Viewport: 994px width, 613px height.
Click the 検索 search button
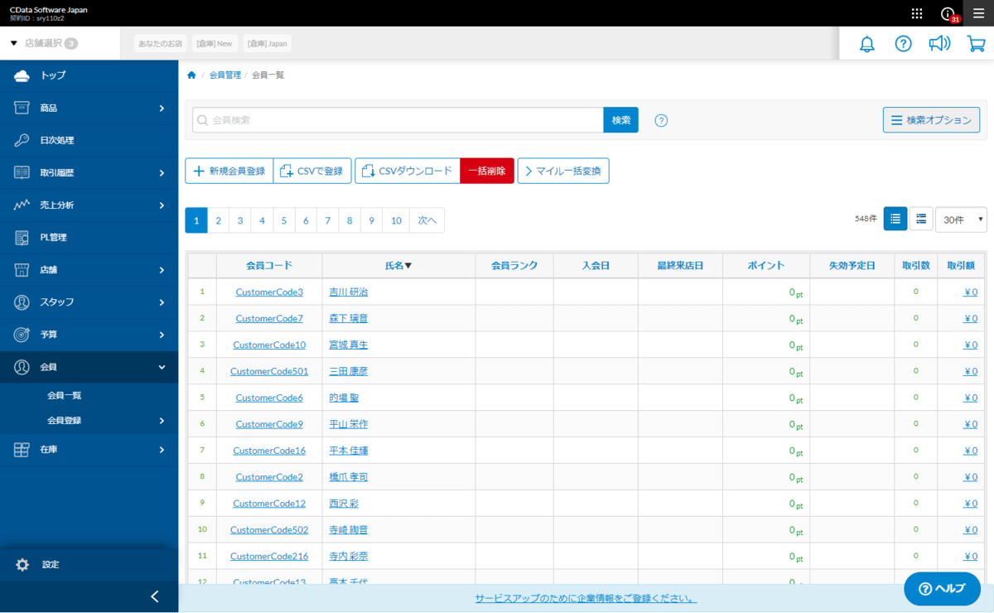click(x=621, y=120)
